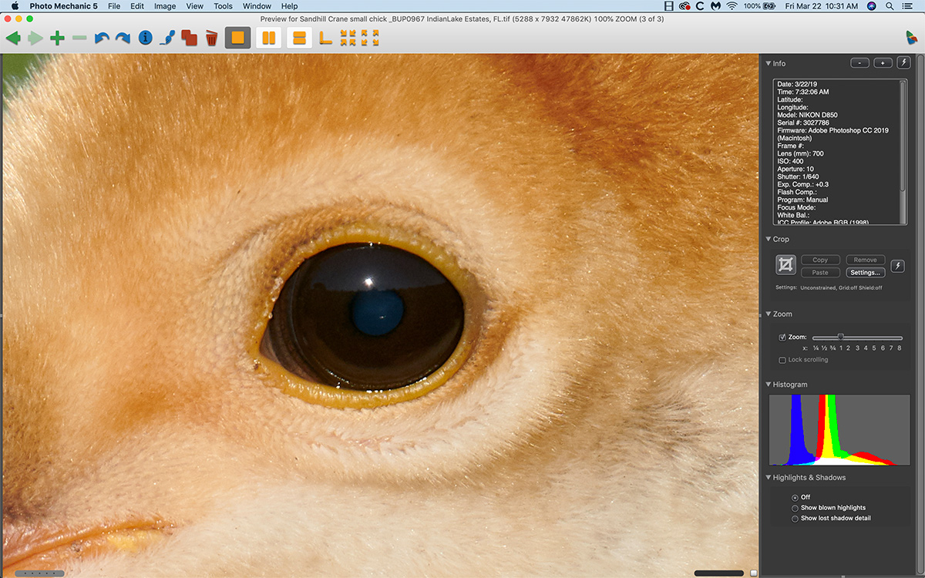Collapse the Histogram panel section

point(769,385)
